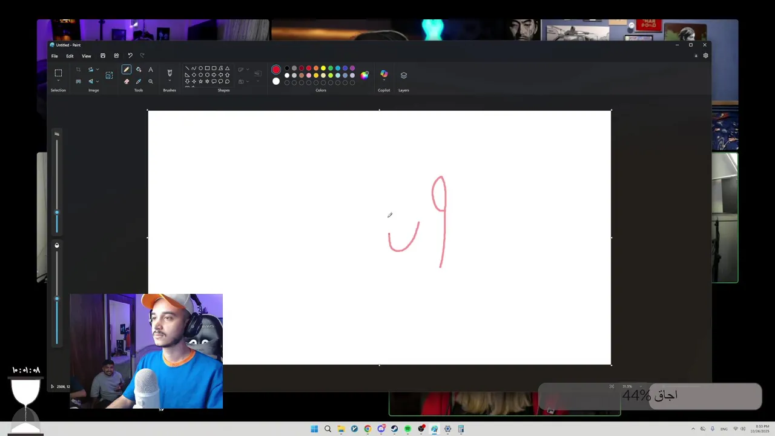Open the Windows Start menu

(x=314, y=429)
